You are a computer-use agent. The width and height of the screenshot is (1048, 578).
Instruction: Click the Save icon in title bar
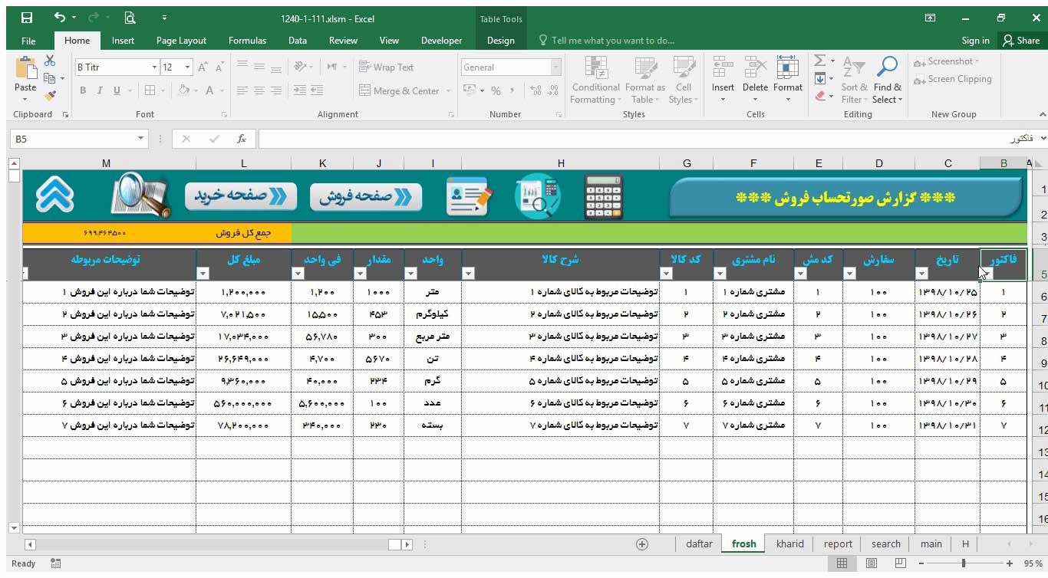pos(27,18)
